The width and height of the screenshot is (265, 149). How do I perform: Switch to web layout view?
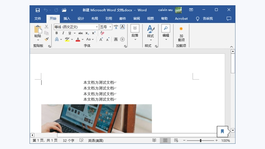(x=176, y=140)
